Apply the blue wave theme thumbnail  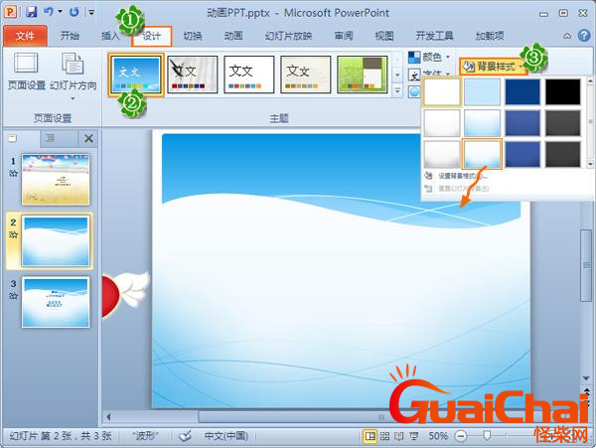(x=136, y=75)
